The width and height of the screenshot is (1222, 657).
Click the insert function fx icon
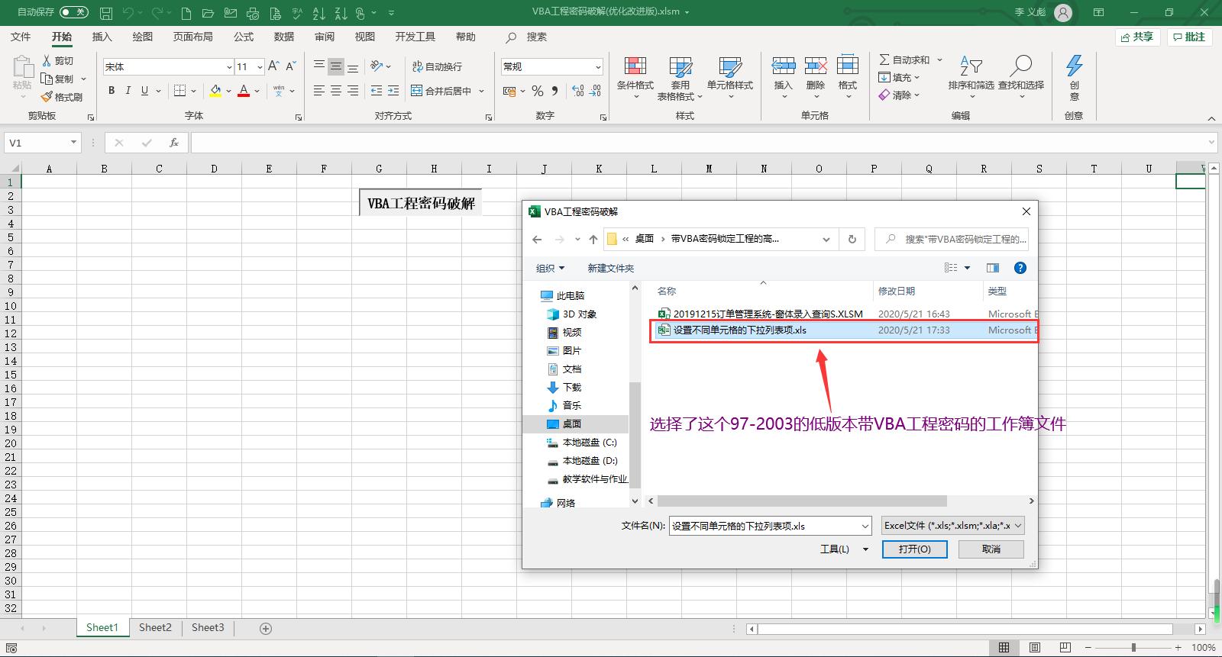[x=174, y=143]
